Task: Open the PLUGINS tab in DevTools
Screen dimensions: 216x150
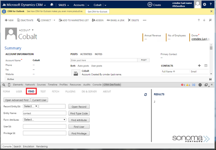Action: tap(70, 91)
